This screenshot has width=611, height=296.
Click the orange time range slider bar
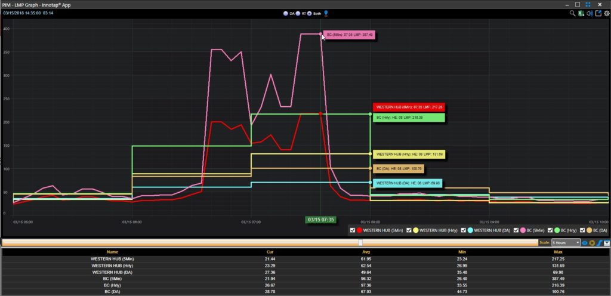click(x=270, y=243)
